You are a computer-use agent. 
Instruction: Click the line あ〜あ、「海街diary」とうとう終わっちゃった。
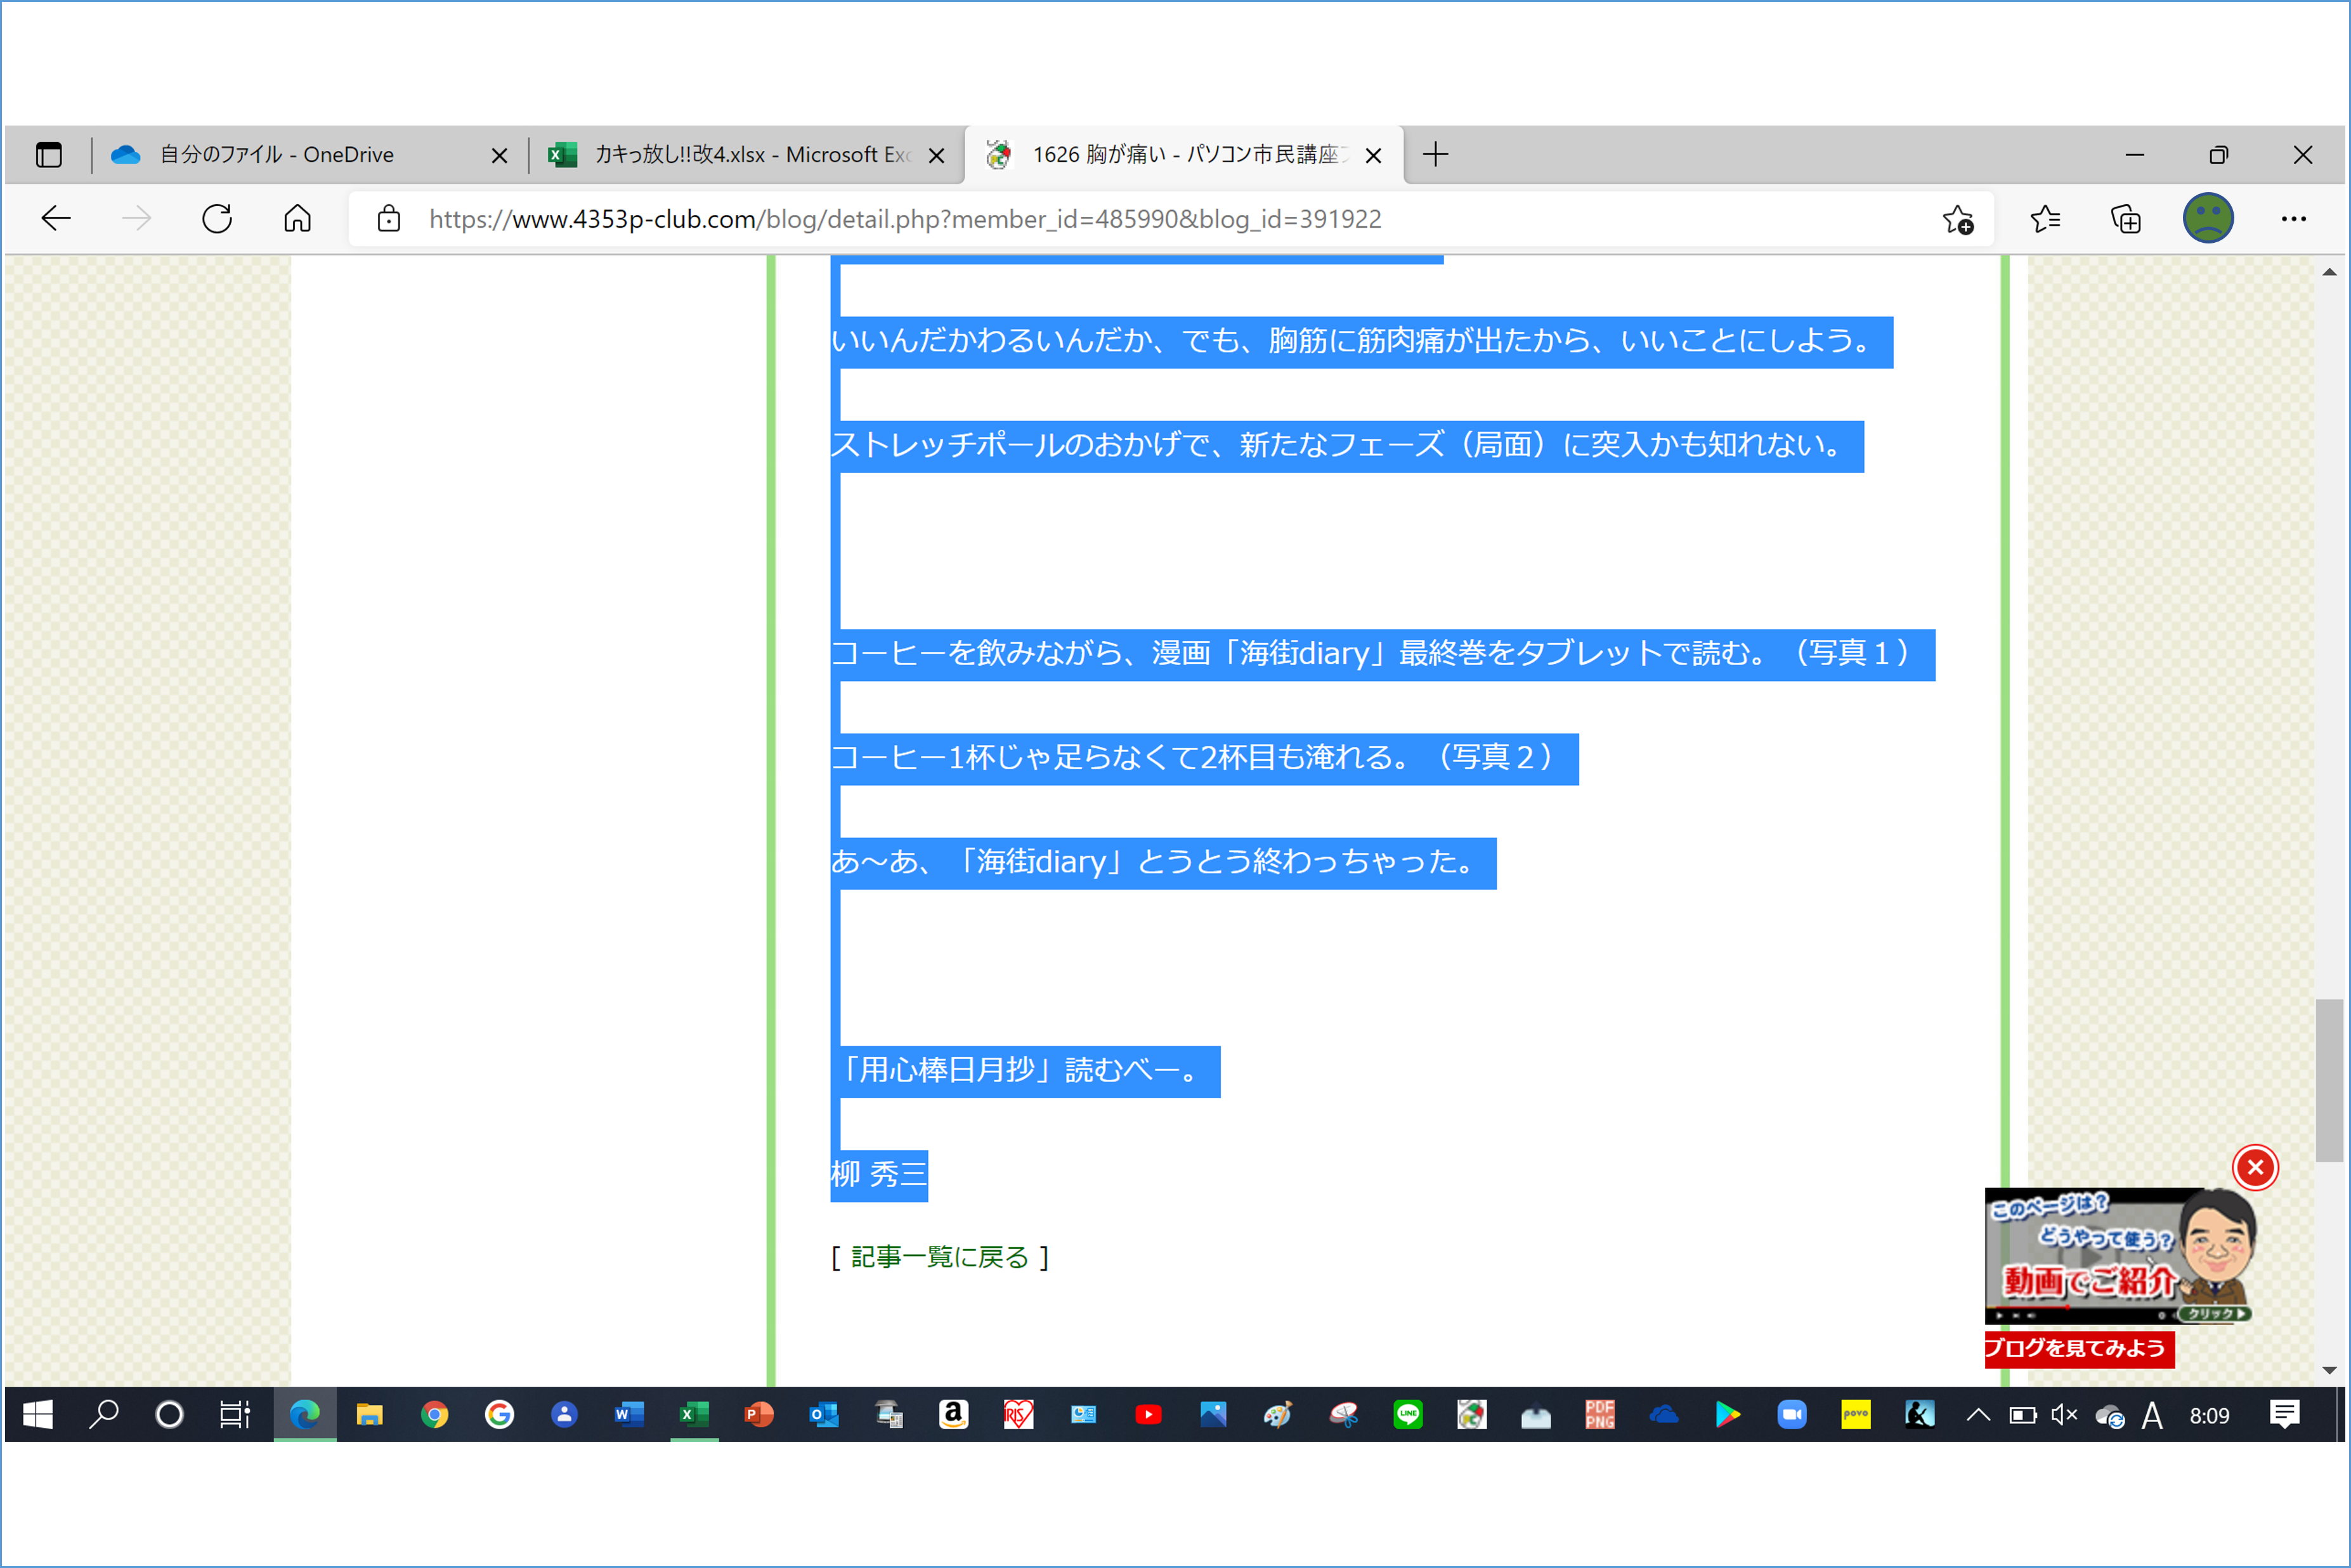pos(1163,862)
